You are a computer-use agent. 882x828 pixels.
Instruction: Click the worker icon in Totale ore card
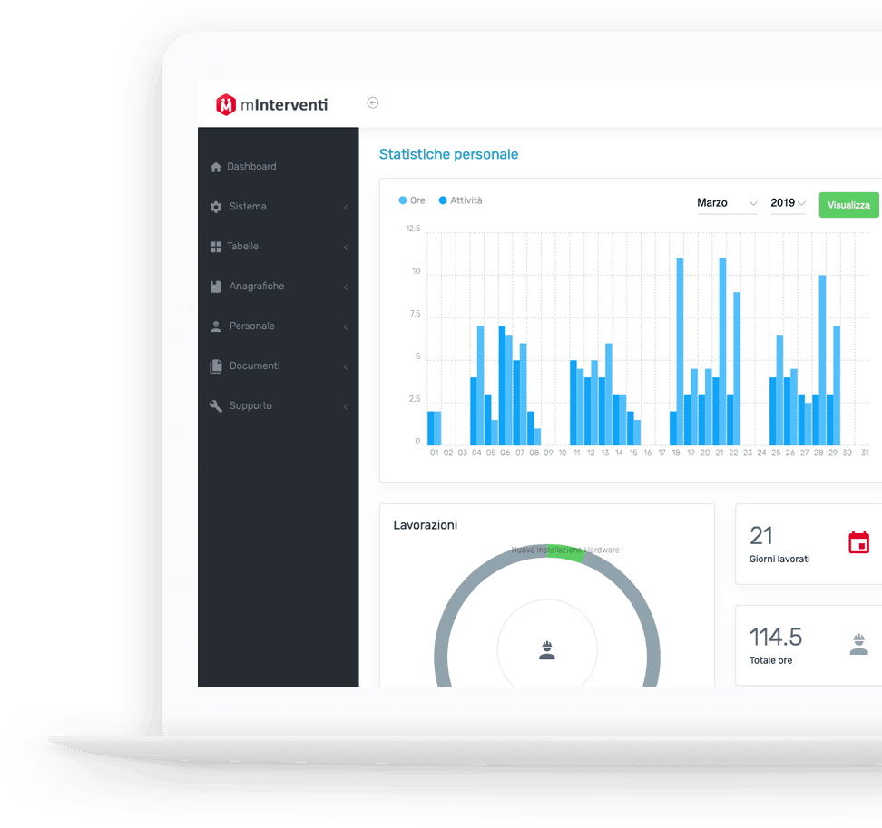click(858, 644)
